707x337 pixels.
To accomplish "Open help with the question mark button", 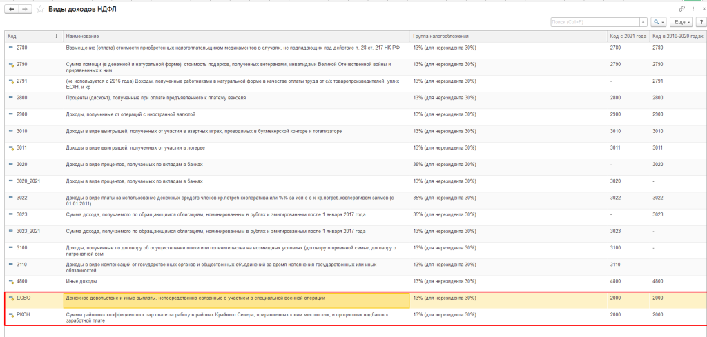I will pos(699,22).
